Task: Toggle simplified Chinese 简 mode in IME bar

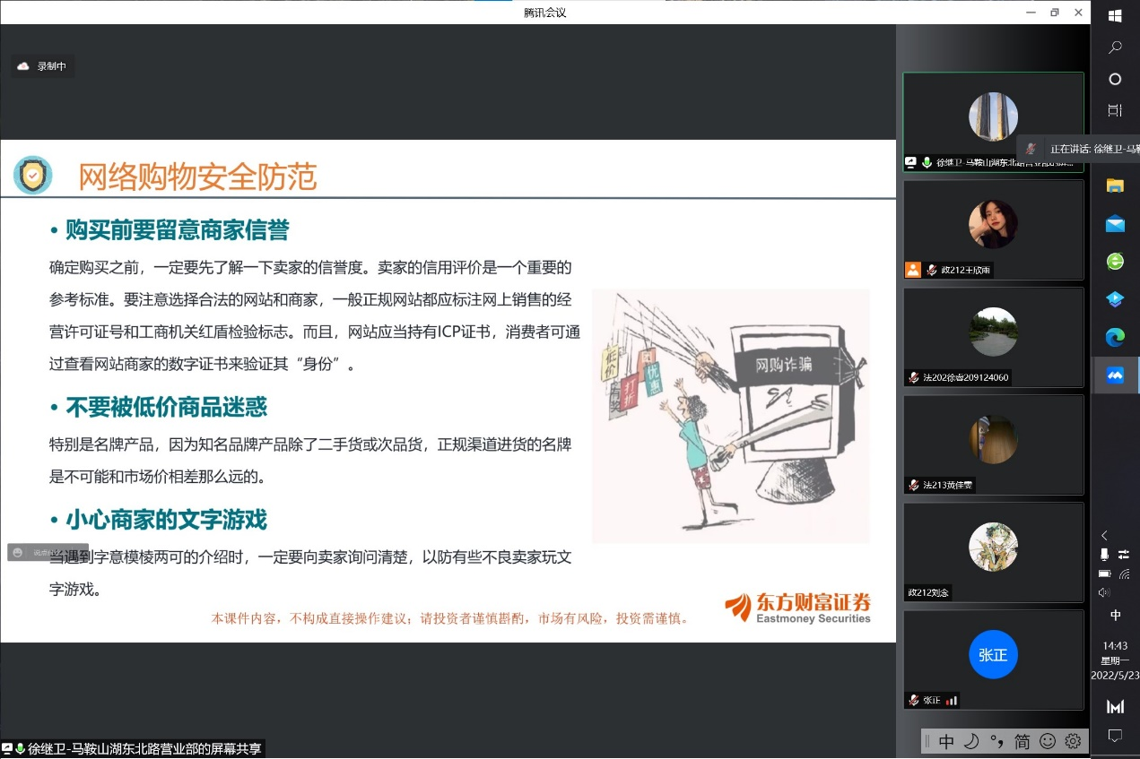Action: (1023, 741)
